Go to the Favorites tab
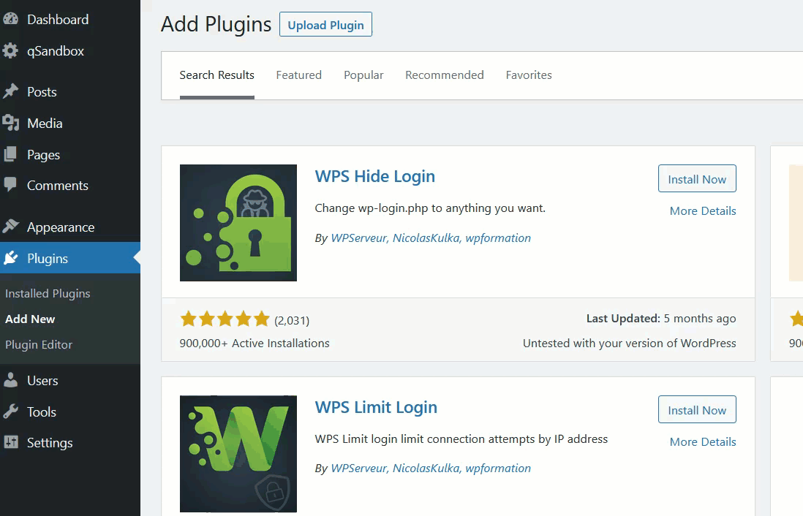The height and width of the screenshot is (516, 803). (528, 75)
